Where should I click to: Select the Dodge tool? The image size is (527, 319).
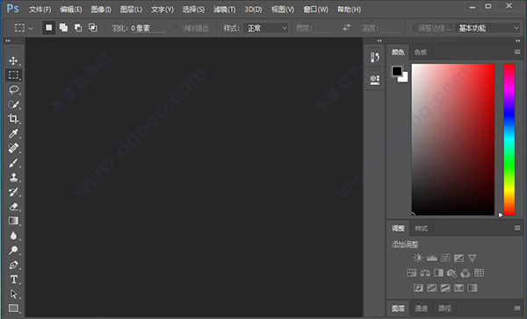point(13,250)
